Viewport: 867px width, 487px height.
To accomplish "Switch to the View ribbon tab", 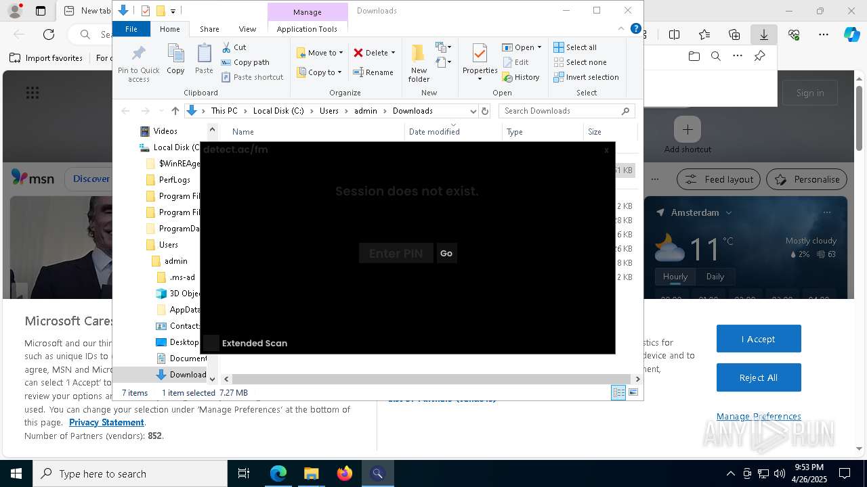I will (x=247, y=29).
